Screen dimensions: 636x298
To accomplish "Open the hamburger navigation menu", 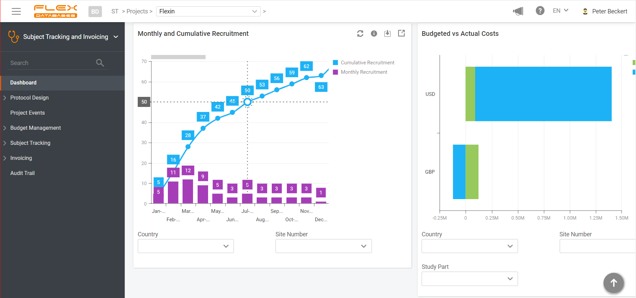I will click(x=16, y=11).
